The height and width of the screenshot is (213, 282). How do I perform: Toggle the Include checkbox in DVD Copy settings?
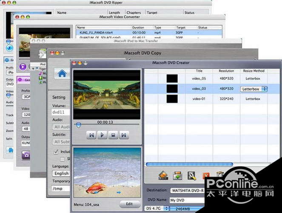tap(56, 152)
